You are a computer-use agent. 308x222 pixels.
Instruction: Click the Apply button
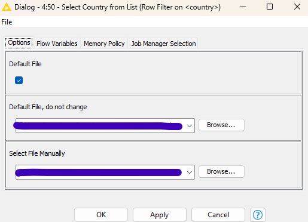coord(160,215)
